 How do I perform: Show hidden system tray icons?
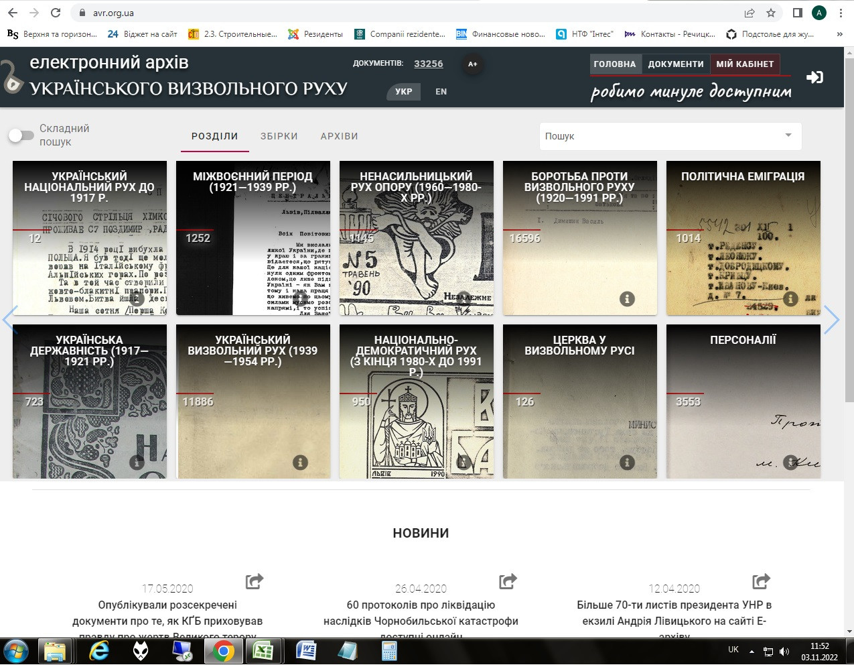[752, 652]
